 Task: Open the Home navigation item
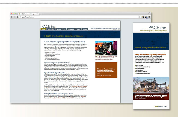point(43,29)
